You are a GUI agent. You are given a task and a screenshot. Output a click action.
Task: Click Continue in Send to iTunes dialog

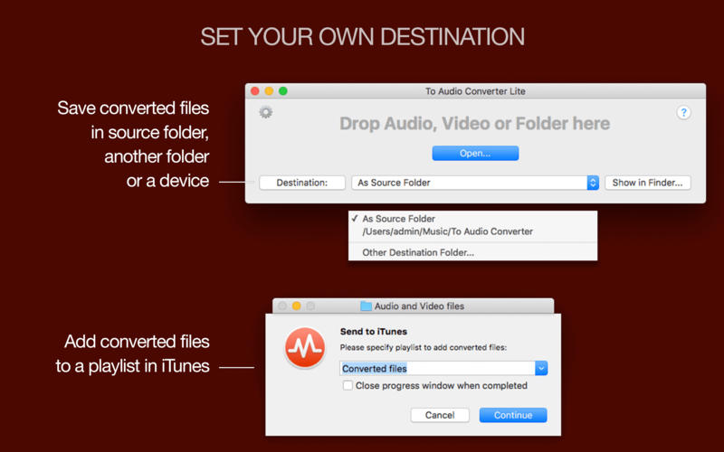[513, 415]
